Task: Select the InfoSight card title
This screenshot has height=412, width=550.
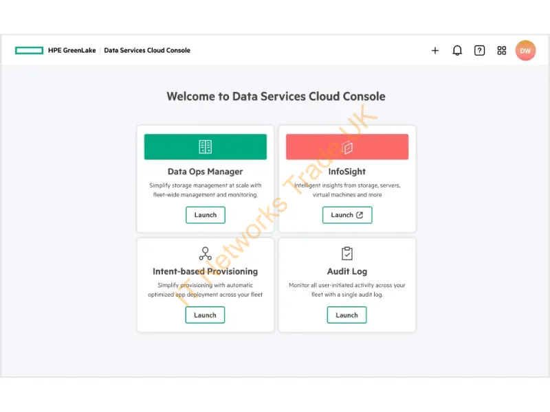Action: click(347, 172)
